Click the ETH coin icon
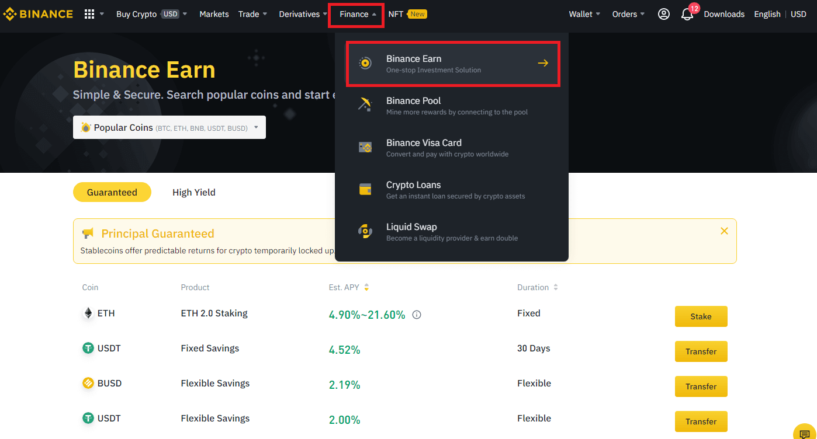Screen dimensions: 817x439 tap(88, 313)
